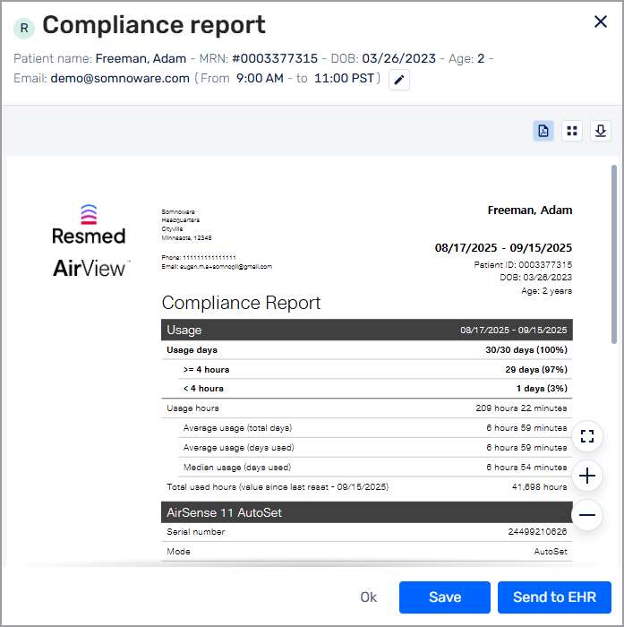The image size is (624, 627).
Task: Download the compliance report
Action: [x=601, y=131]
